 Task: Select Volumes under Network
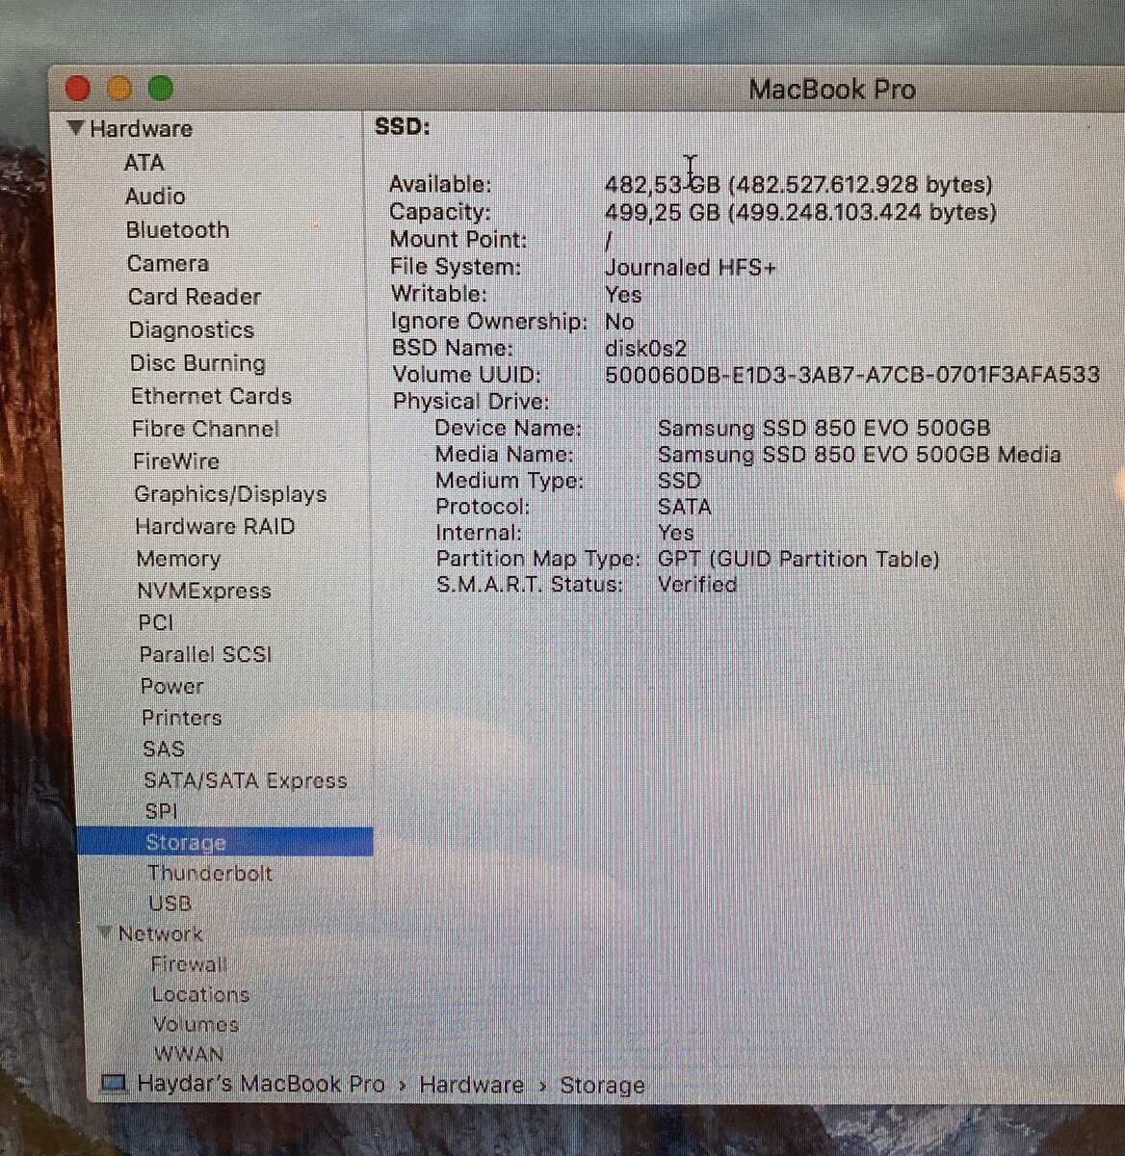pyautogui.click(x=196, y=1024)
